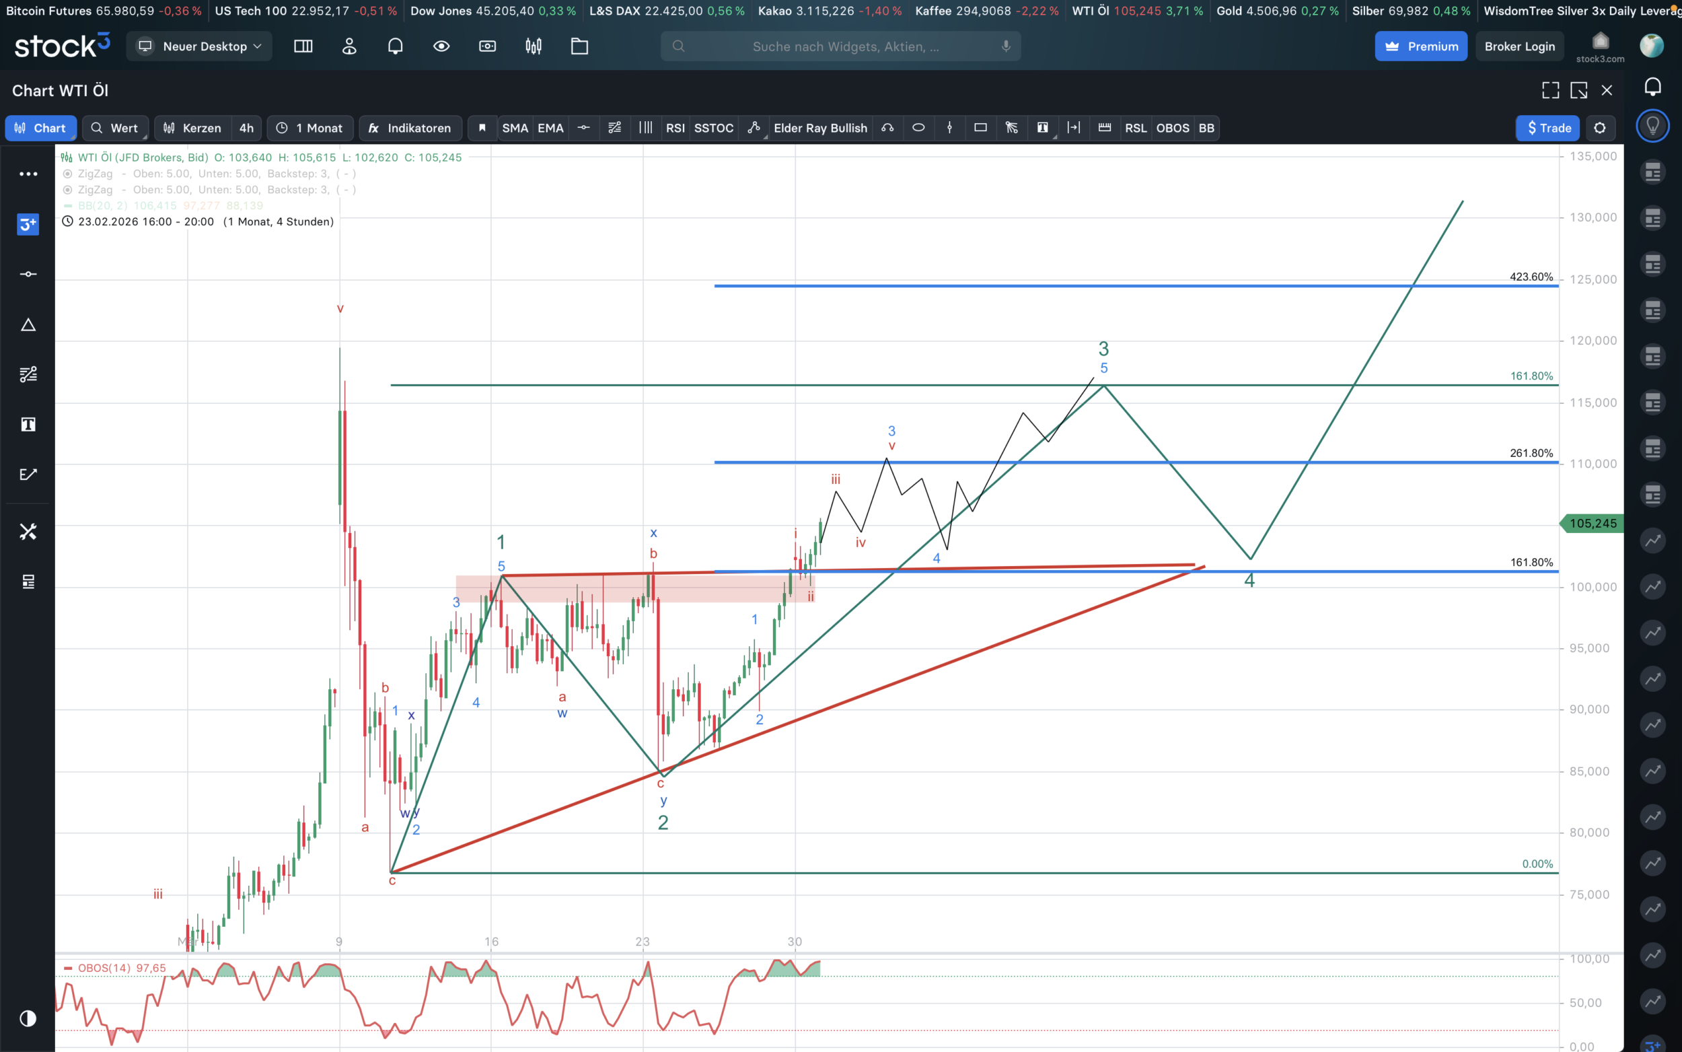This screenshot has width=1682, height=1052.
Task: Click the lightbulb ideas icon
Action: tap(1653, 127)
